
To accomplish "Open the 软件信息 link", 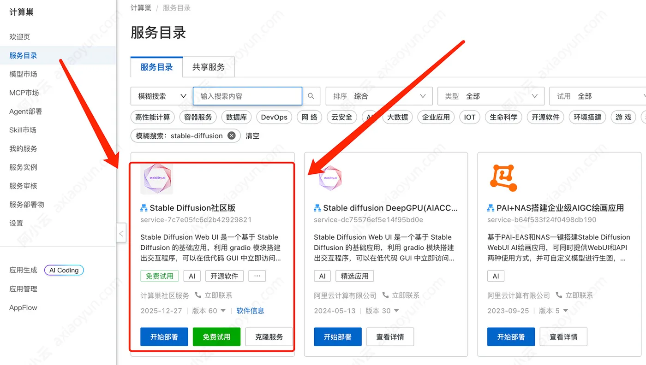I will pyautogui.click(x=251, y=311).
